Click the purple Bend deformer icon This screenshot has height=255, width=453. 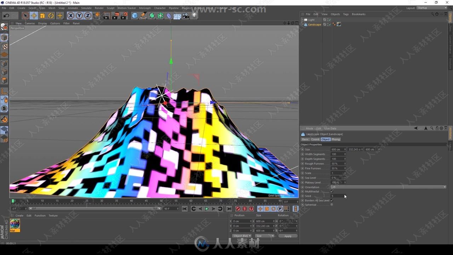click(x=169, y=16)
